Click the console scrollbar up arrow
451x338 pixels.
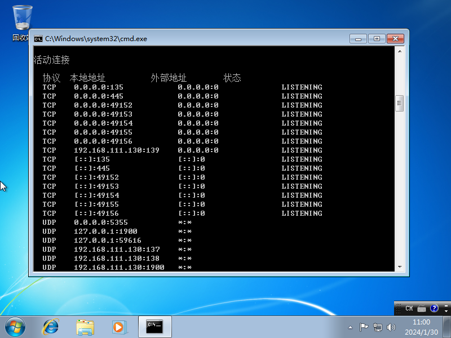[x=400, y=51]
